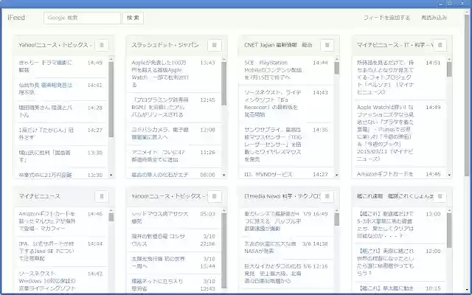Delete the マイナビニュース feed listing the IPA story
The width and height of the screenshot is (472, 295).
(102, 196)
